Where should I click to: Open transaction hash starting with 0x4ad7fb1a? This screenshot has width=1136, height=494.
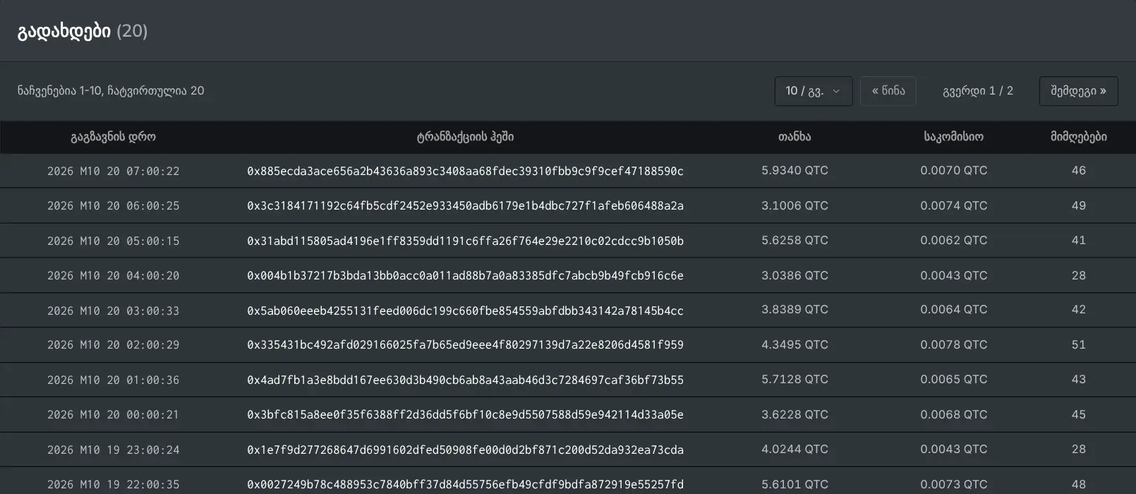coord(465,380)
